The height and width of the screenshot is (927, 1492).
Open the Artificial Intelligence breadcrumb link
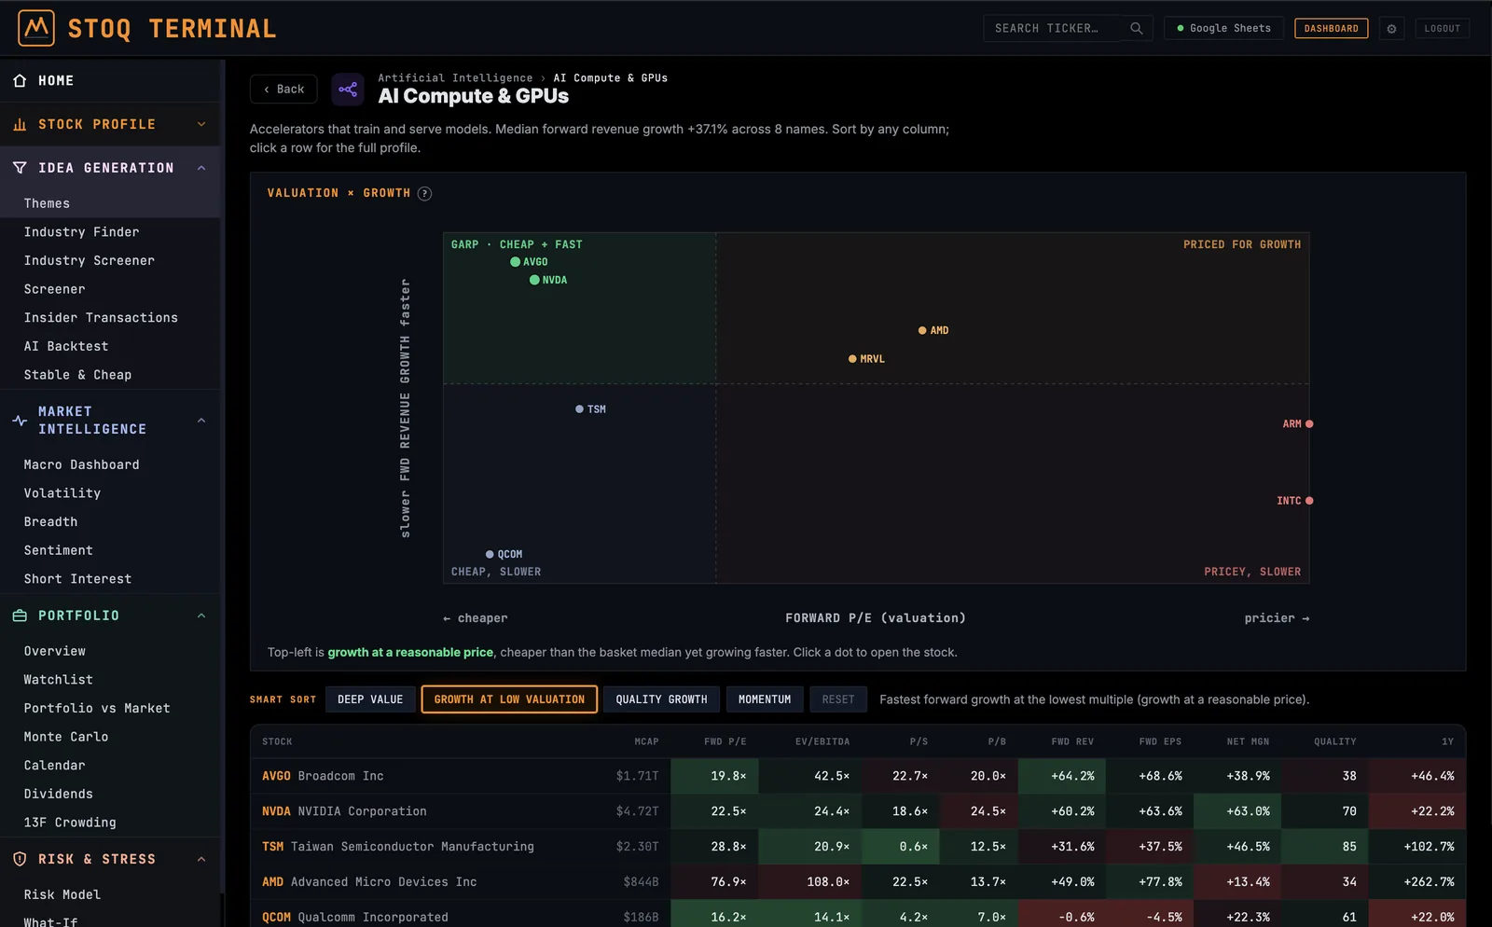(x=455, y=78)
